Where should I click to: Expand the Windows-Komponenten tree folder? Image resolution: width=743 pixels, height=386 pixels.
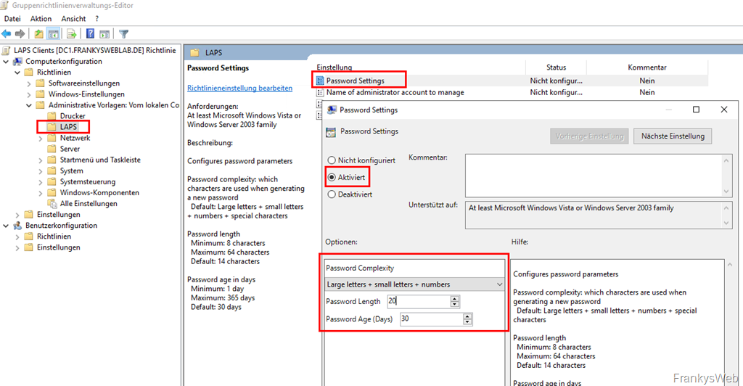(40, 193)
